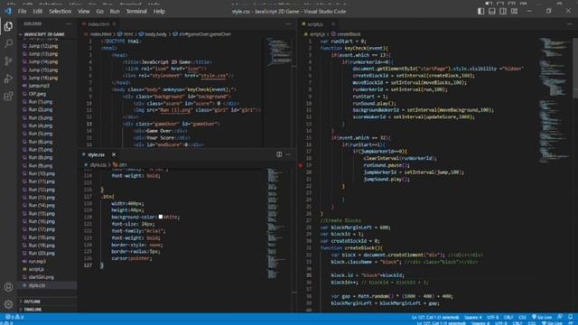Click Spaces: 4 indentation selector
Screen dimensions: 578x325
[x=473, y=317]
